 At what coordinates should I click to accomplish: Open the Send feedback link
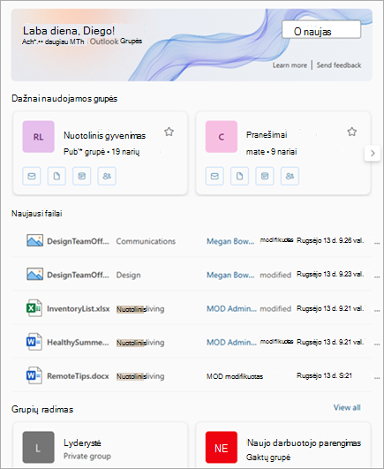tap(339, 65)
